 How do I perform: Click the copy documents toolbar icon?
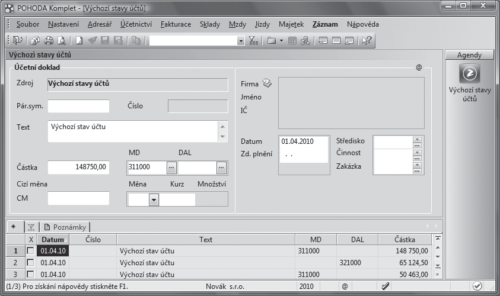[36, 41]
